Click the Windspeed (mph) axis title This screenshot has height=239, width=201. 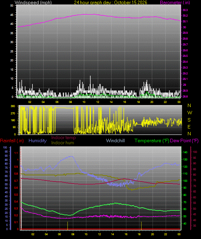pyautogui.click(x=33, y=3)
